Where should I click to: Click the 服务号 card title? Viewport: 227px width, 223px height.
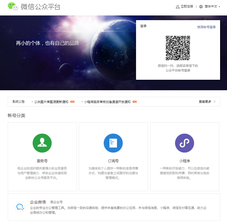[x=42, y=161]
